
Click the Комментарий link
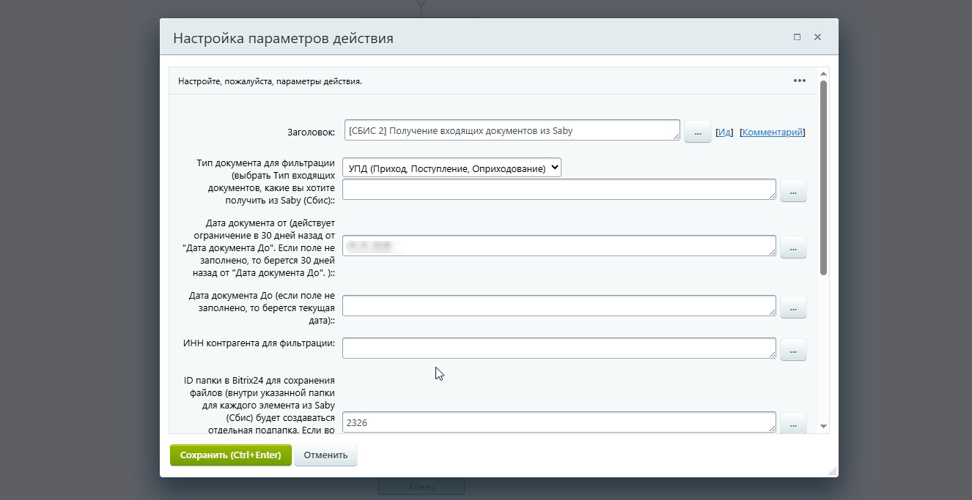tap(773, 133)
